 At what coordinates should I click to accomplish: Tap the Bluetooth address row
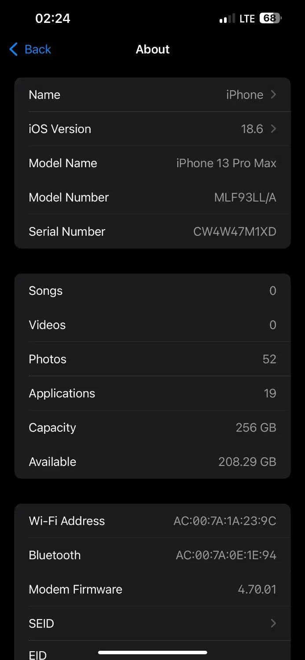[152, 555]
